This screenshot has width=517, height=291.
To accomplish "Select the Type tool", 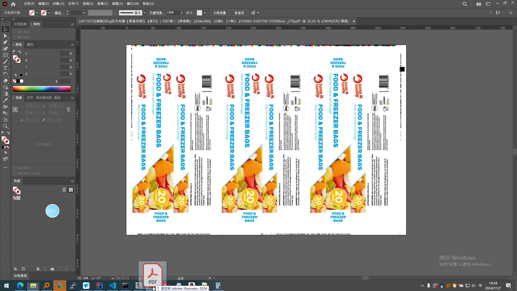I will coord(5,68).
